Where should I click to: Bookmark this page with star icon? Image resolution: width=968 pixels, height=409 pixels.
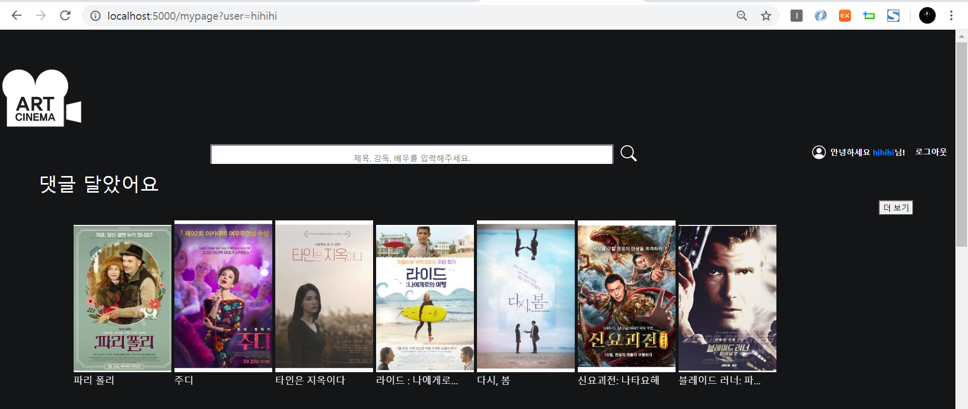(766, 16)
